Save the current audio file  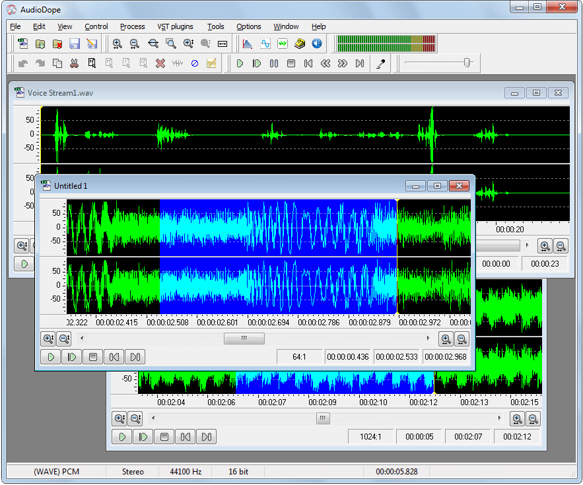tap(75, 44)
